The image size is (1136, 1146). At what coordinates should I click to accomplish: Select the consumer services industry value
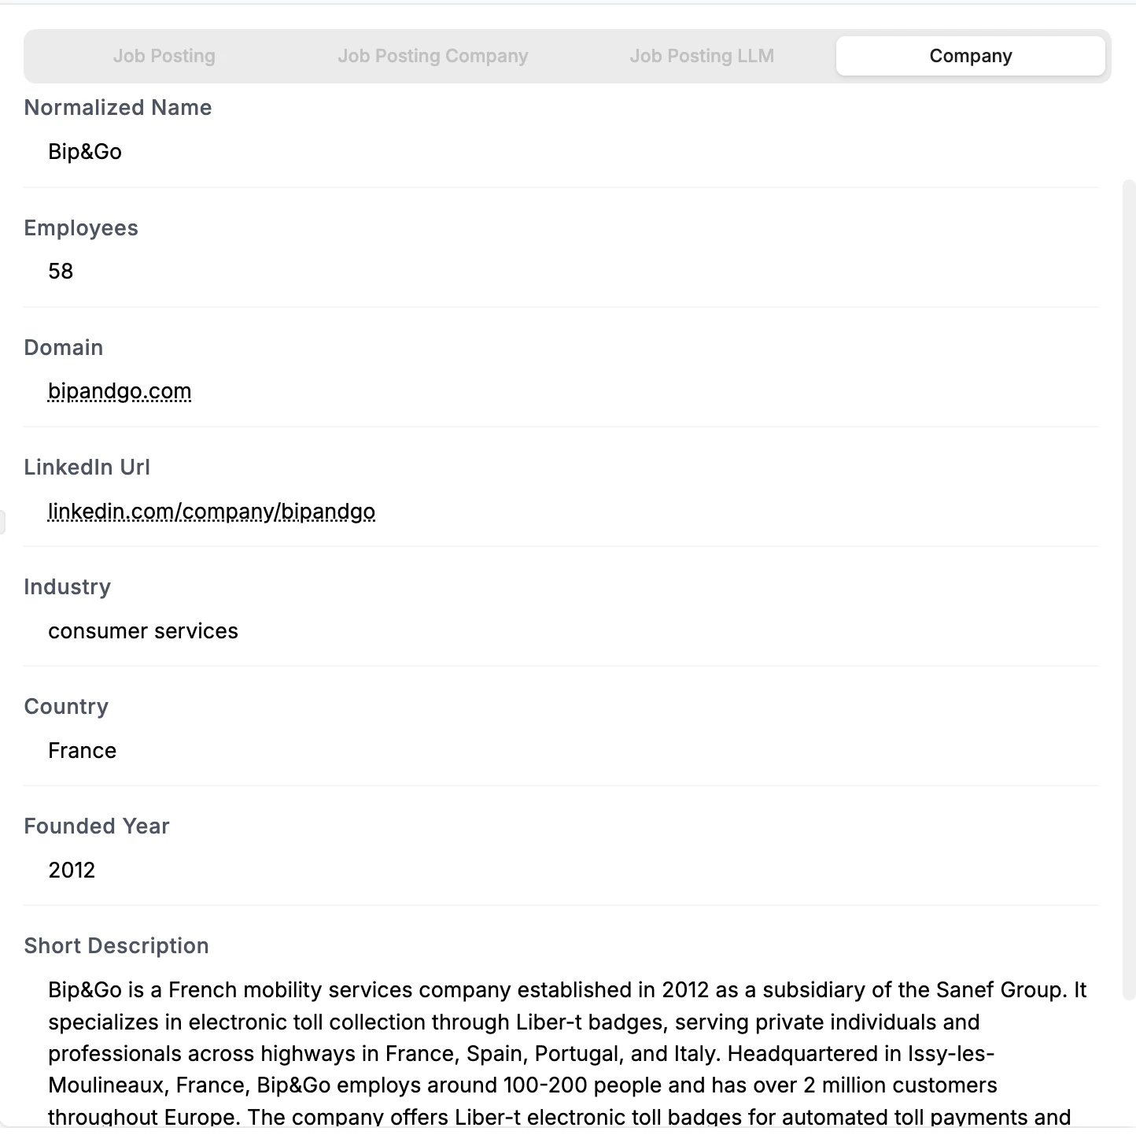pyautogui.click(x=143, y=631)
